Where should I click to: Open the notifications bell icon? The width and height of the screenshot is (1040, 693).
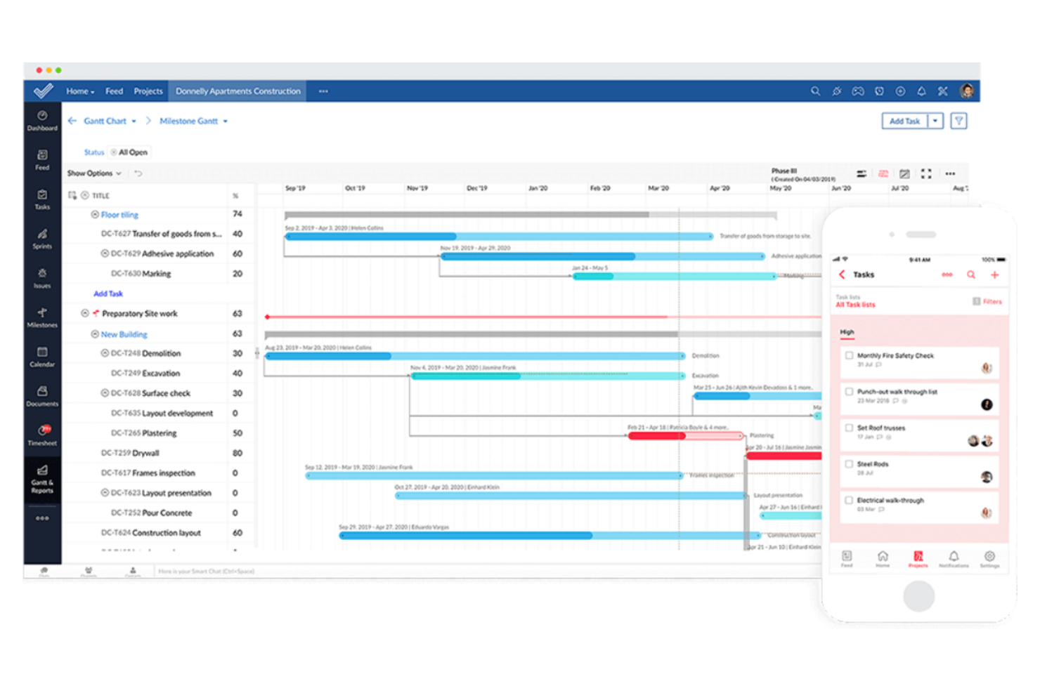[x=921, y=91]
